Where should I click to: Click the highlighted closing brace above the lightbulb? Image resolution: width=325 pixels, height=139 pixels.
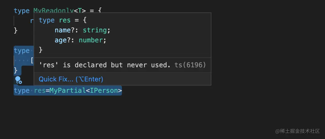click(16, 70)
